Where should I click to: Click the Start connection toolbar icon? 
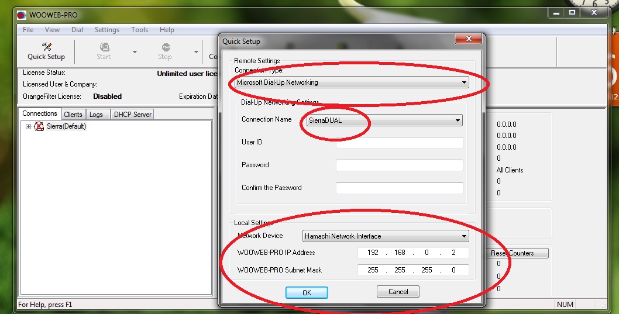click(x=104, y=47)
